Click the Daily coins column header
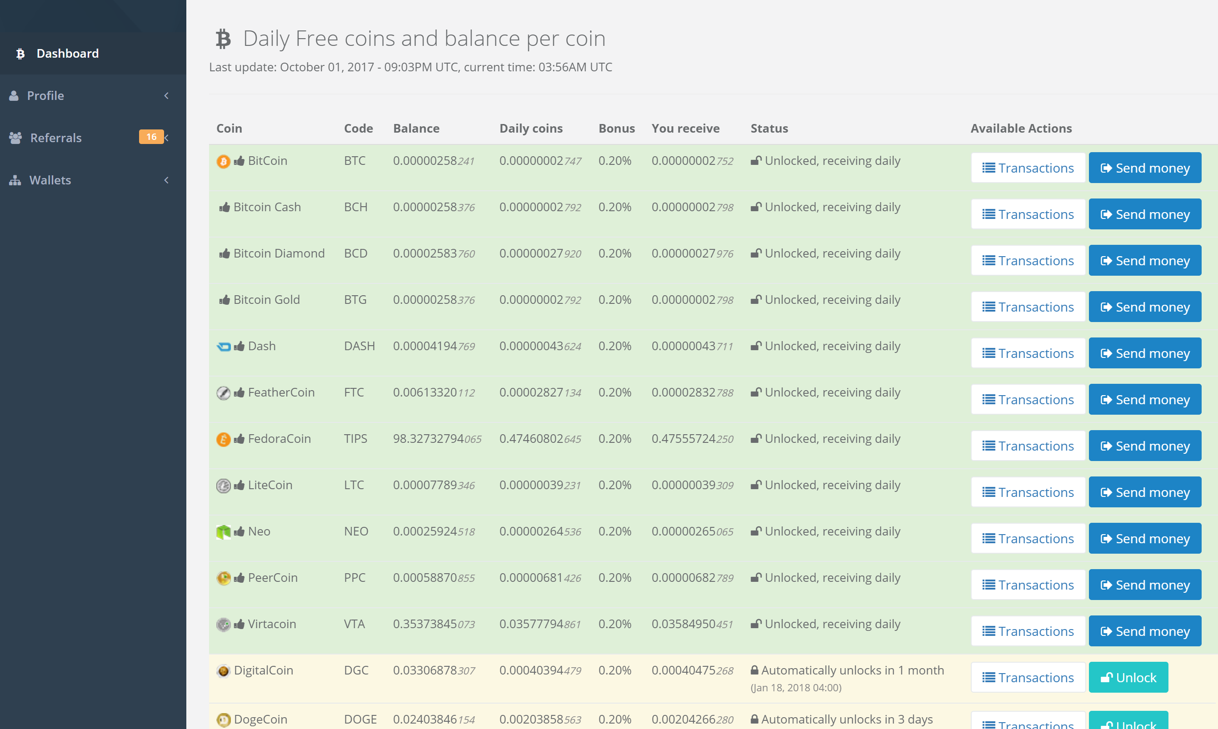Image resolution: width=1218 pixels, height=729 pixels. [x=531, y=129]
